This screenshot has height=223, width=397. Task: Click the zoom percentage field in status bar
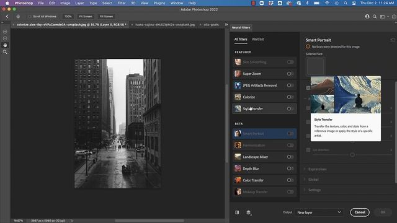(19, 221)
